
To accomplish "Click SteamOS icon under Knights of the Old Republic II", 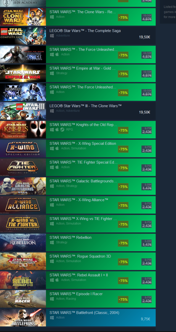I will (62, 129).
